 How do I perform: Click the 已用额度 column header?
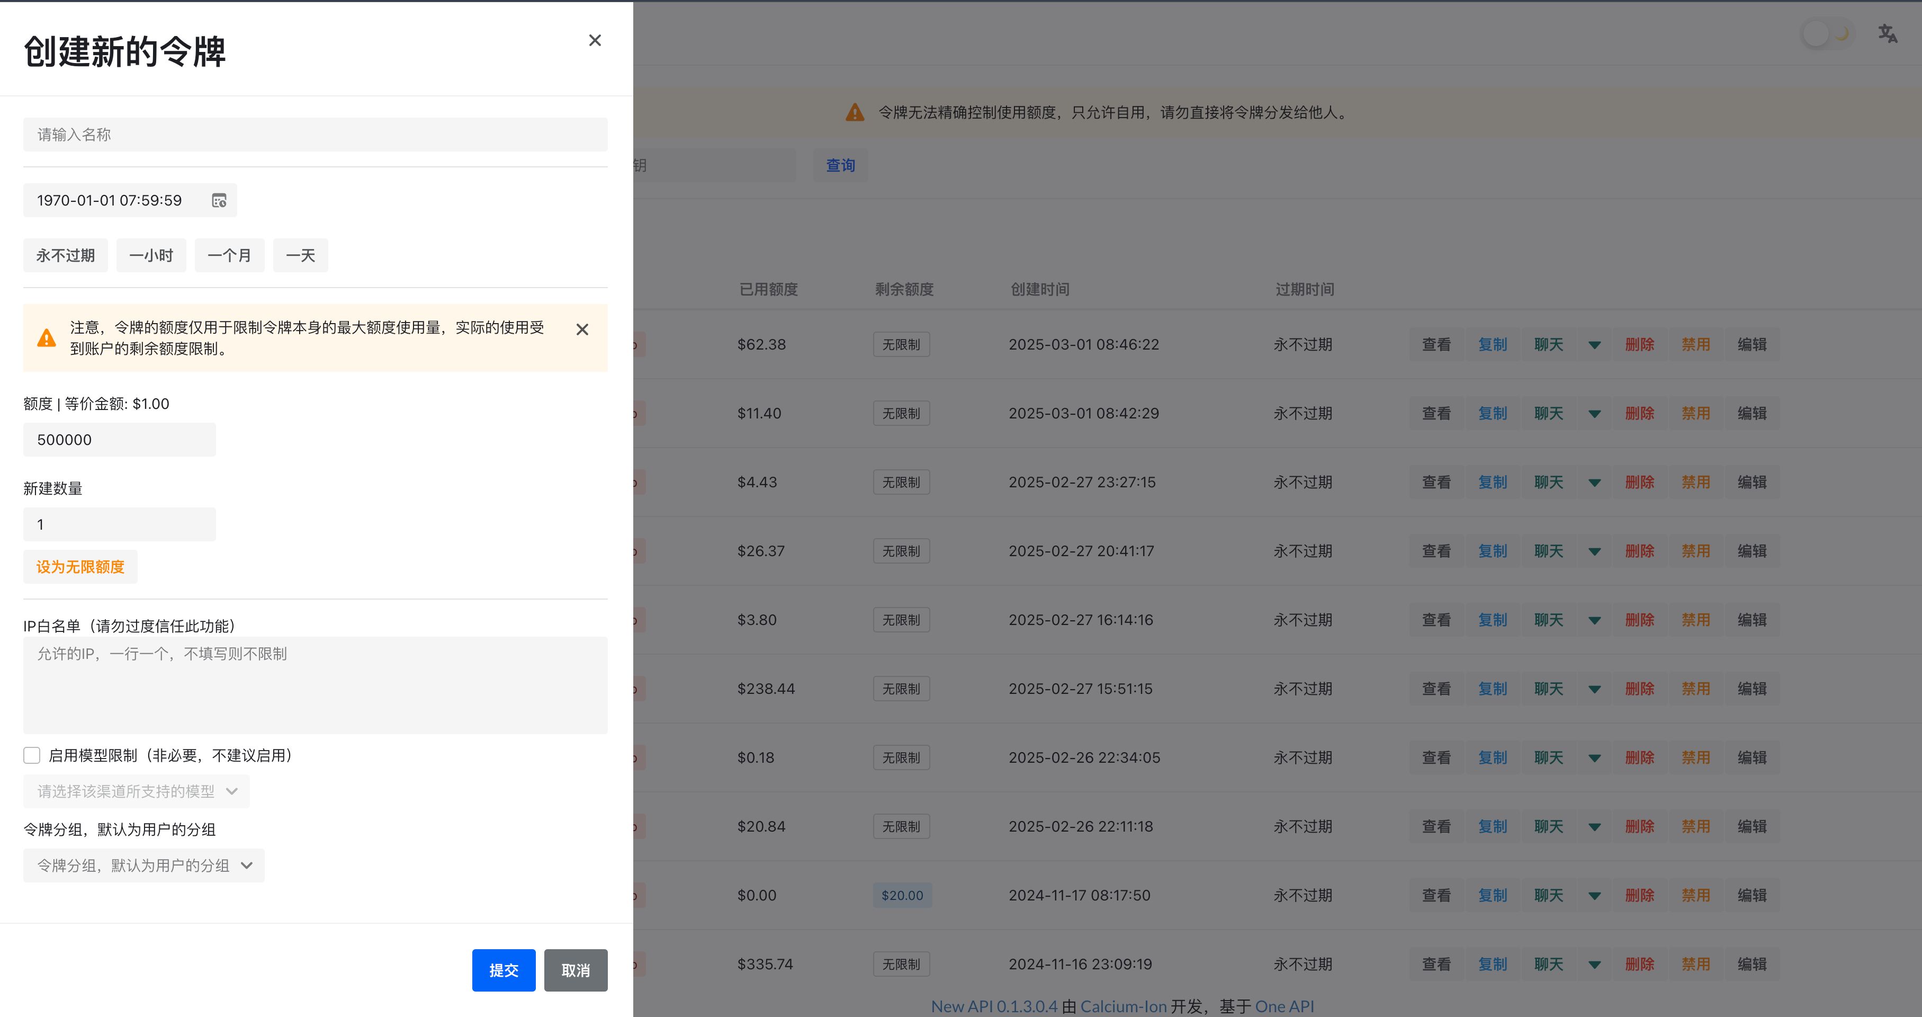click(768, 290)
